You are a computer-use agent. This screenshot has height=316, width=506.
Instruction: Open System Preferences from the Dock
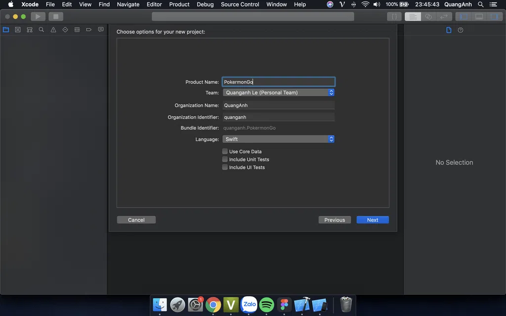pos(195,305)
